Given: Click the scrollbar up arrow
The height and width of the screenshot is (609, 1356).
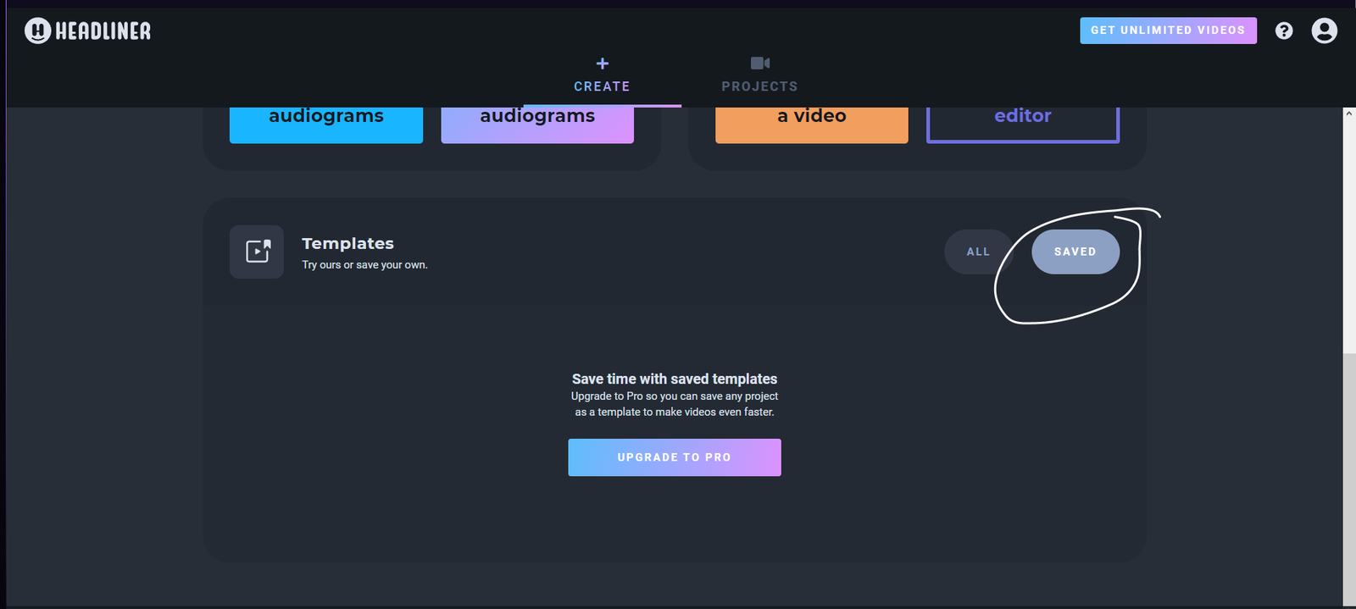Looking at the screenshot, I should click(x=1348, y=113).
